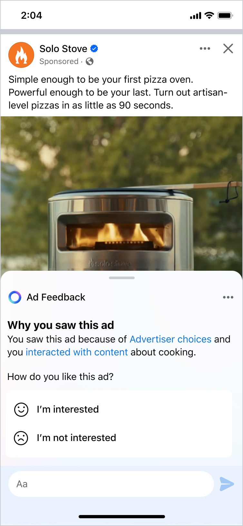Open the post's three-dot options menu
243x526 pixels.
205,49
